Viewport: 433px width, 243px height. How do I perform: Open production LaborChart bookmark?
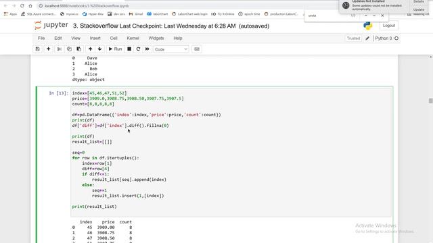(281, 14)
